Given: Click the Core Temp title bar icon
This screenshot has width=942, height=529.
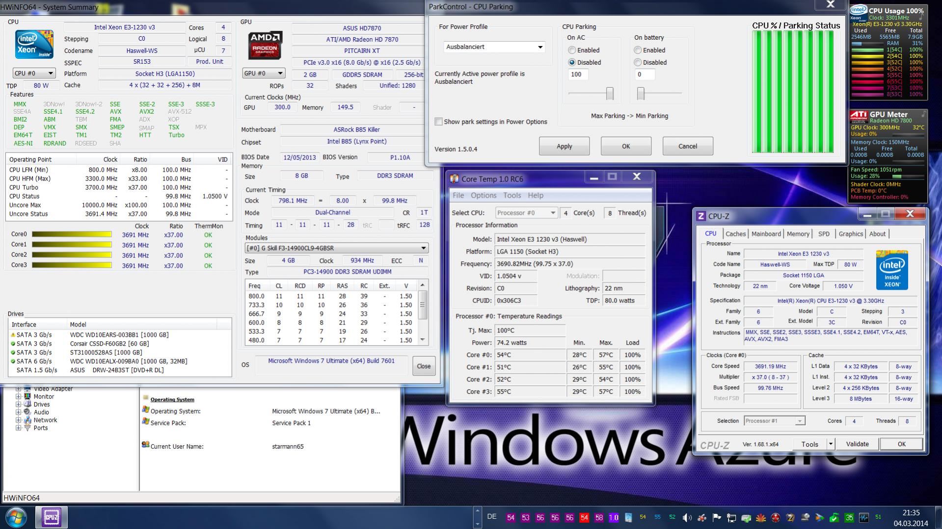Looking at the screenshot, I should point(455,179).
